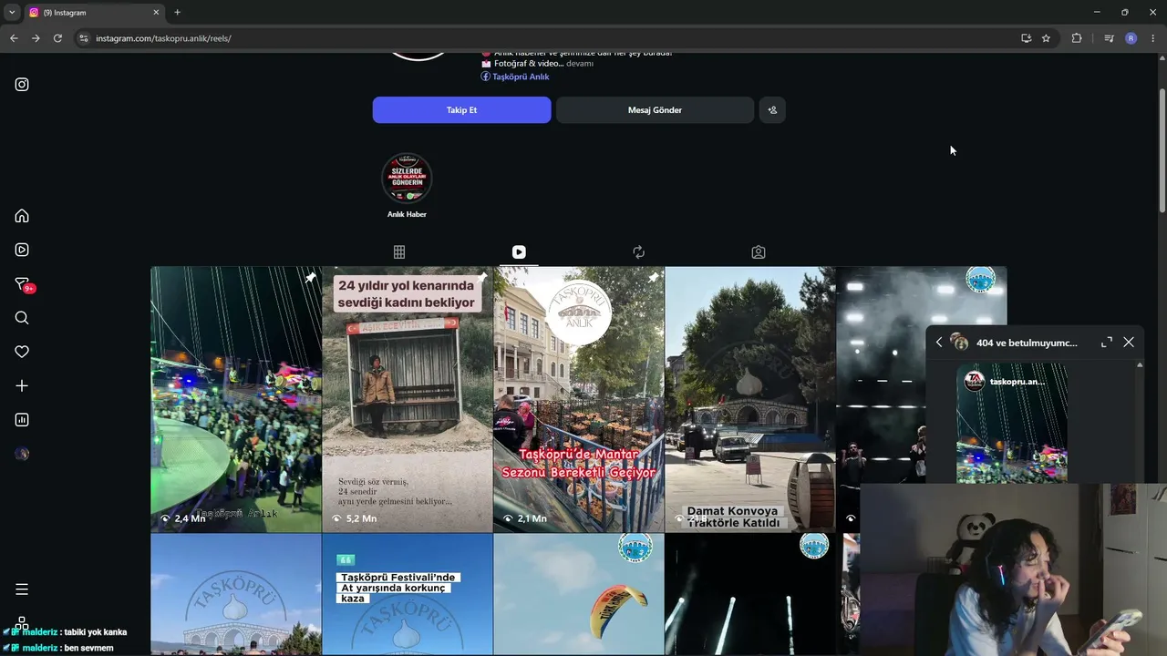Open the dashboard chart icon in sidebar
The image size is (1167, 656).
[x=22, y=420]
